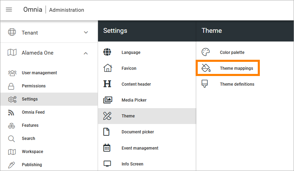Click the Language globe icon
Viewport: 294px width, 171px height.
coord(107,52)
